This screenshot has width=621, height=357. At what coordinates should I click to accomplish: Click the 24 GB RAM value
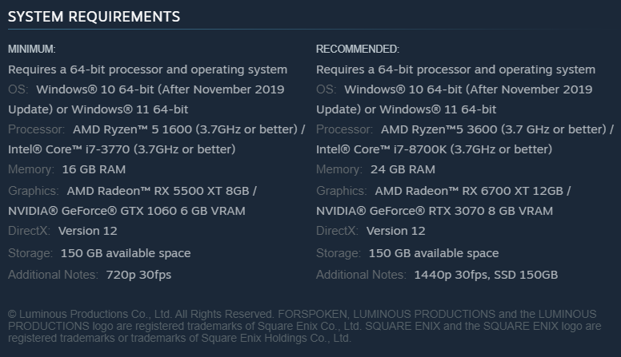403,169
